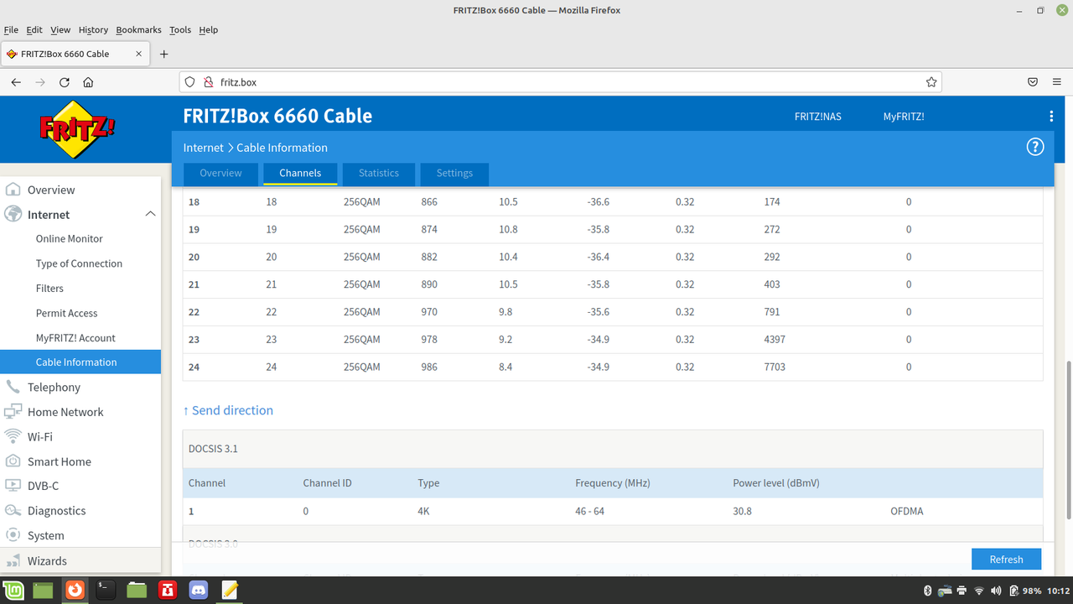The width and height of the screenshot is (1073, 604).
Task: Open the sticky notes taskbar icon
Action: (x=229, y=591)
